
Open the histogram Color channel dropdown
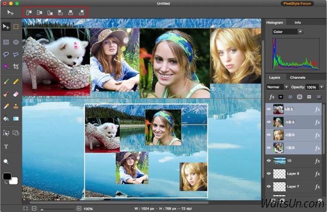(288, 32)
